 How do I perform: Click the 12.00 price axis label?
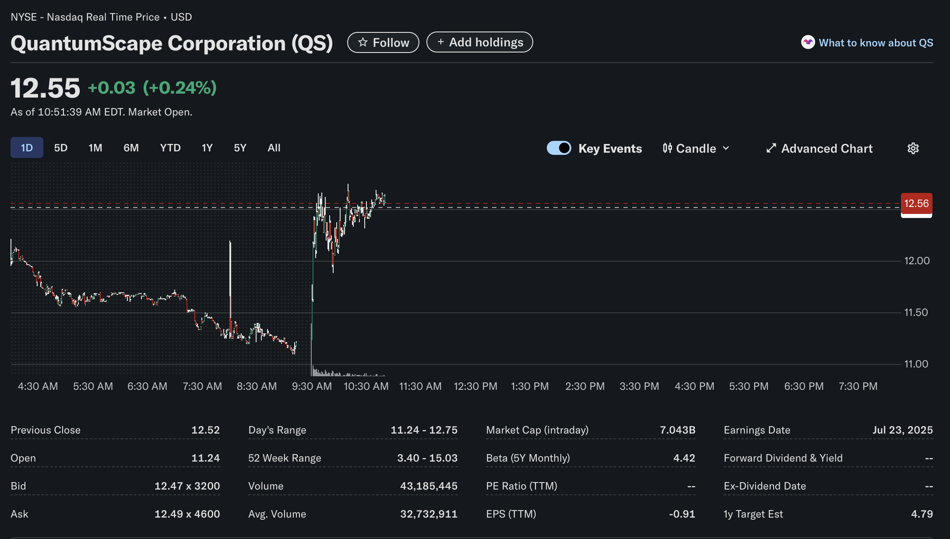917,261
